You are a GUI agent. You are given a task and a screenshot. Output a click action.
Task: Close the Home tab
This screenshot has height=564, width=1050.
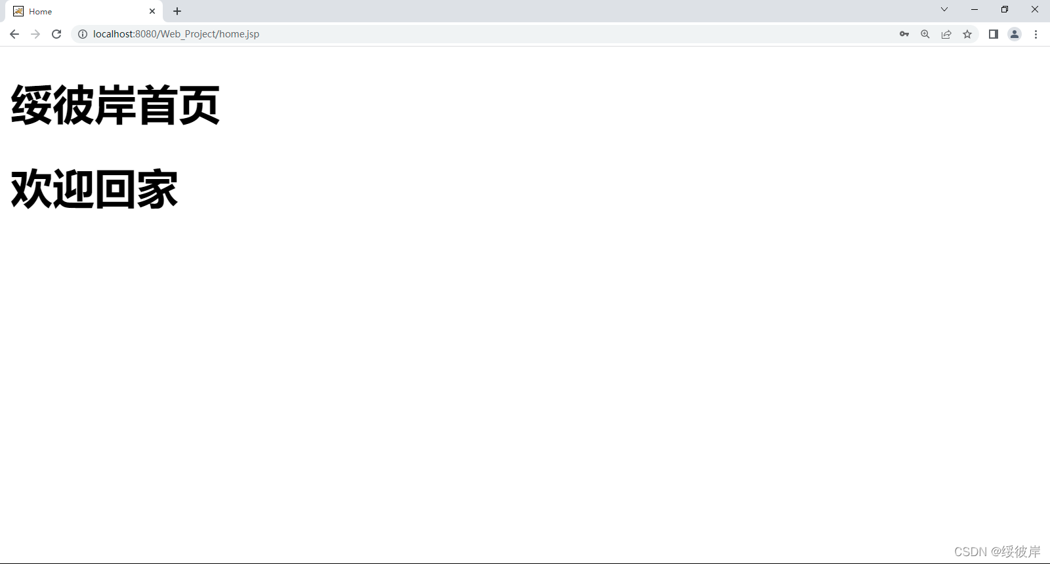point(152,11)
